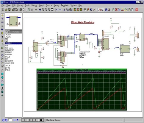
Task: Toggle the L library button
Action: [x=9, y=32]
